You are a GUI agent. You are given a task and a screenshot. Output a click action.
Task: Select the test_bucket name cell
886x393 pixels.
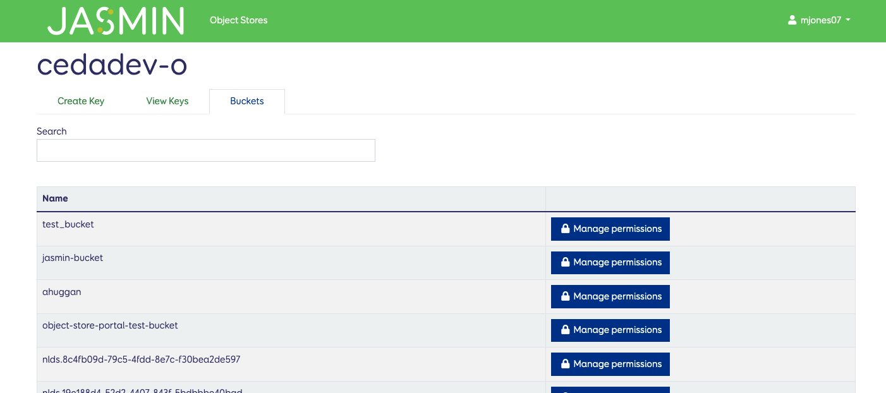pos(68,224)
